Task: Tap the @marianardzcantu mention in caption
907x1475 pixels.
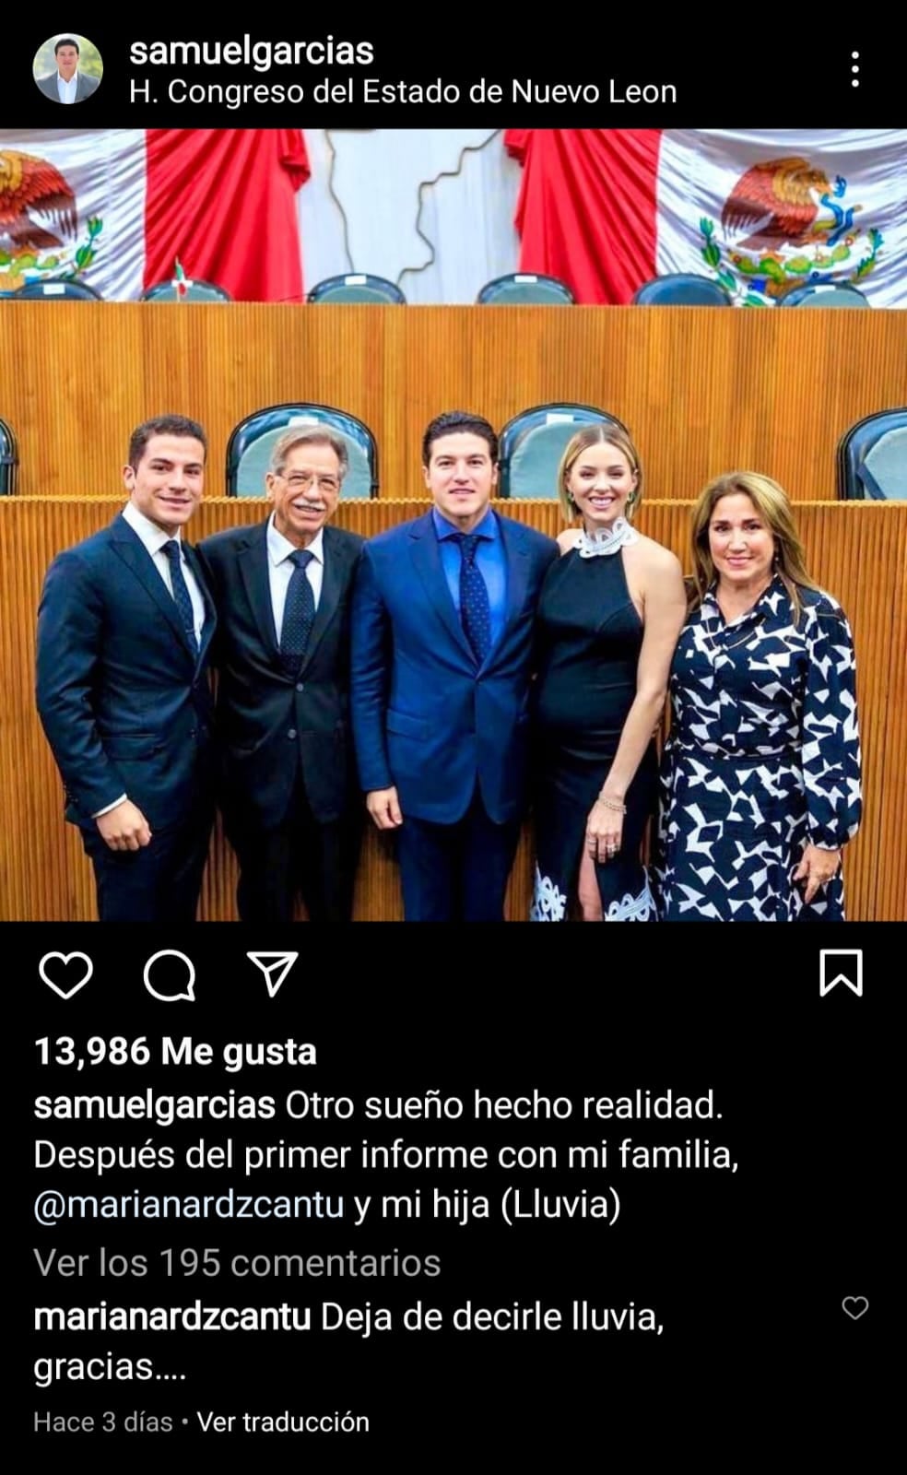Action: (189, 1205)
